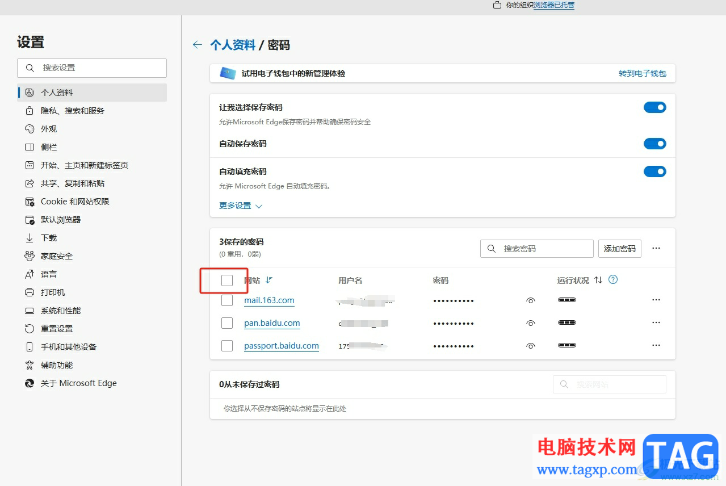Click the 打印机 printer icon
Viewport: 726px width, 486px height.
click(x=30, y=292)
